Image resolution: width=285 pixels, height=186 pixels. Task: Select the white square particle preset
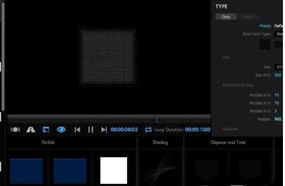click(114, 171)
